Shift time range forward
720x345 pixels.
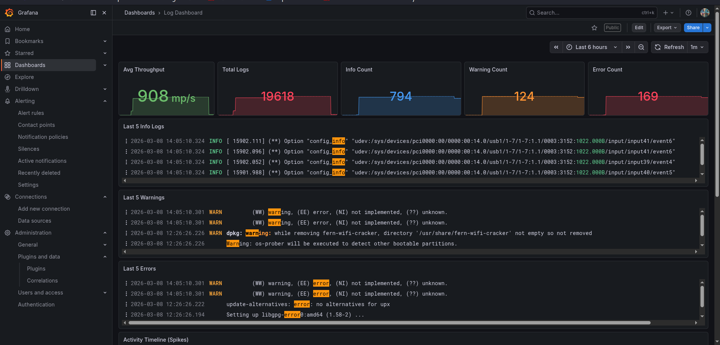point(628,47)
